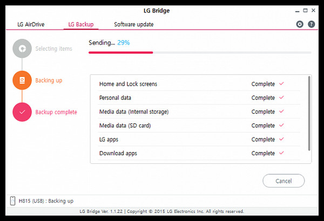
Task: Minimize the LG Bridge window
Action: [x=297, y=11]
